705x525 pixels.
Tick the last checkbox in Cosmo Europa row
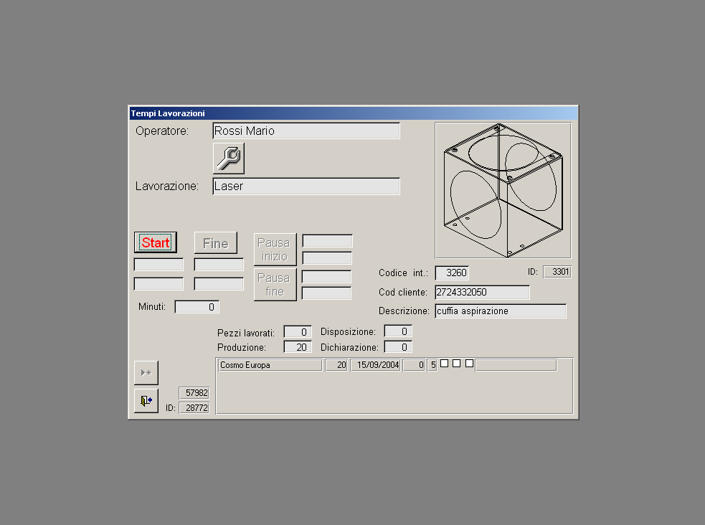point(469,363)
